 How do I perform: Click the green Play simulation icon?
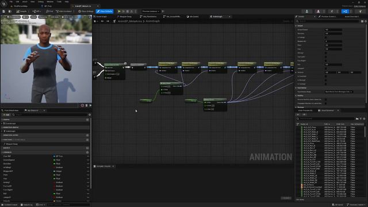click(x=119, y=11)
